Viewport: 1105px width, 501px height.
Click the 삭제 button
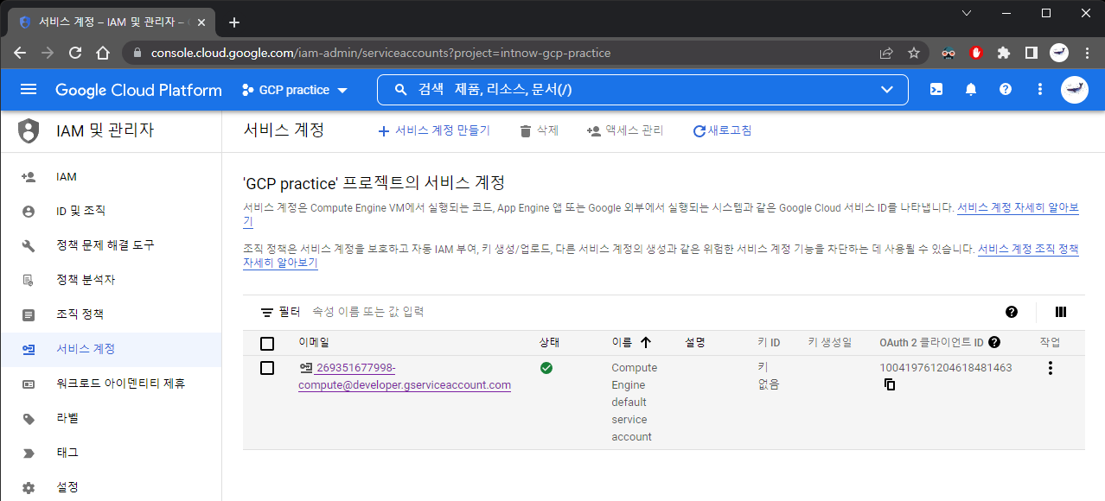click(x=539, y=130)
